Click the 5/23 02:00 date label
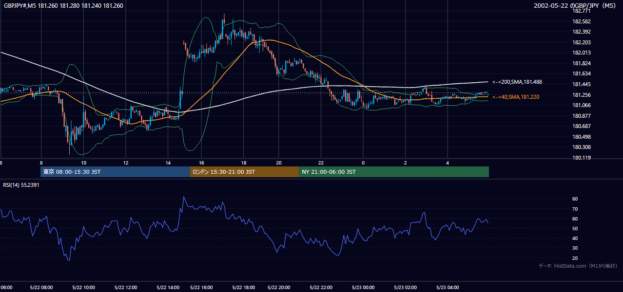 pyautogui.click(x=405, y=288)
